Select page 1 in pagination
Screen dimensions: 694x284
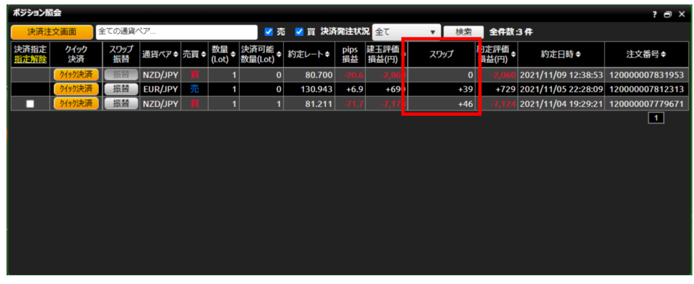pos(656,118)
